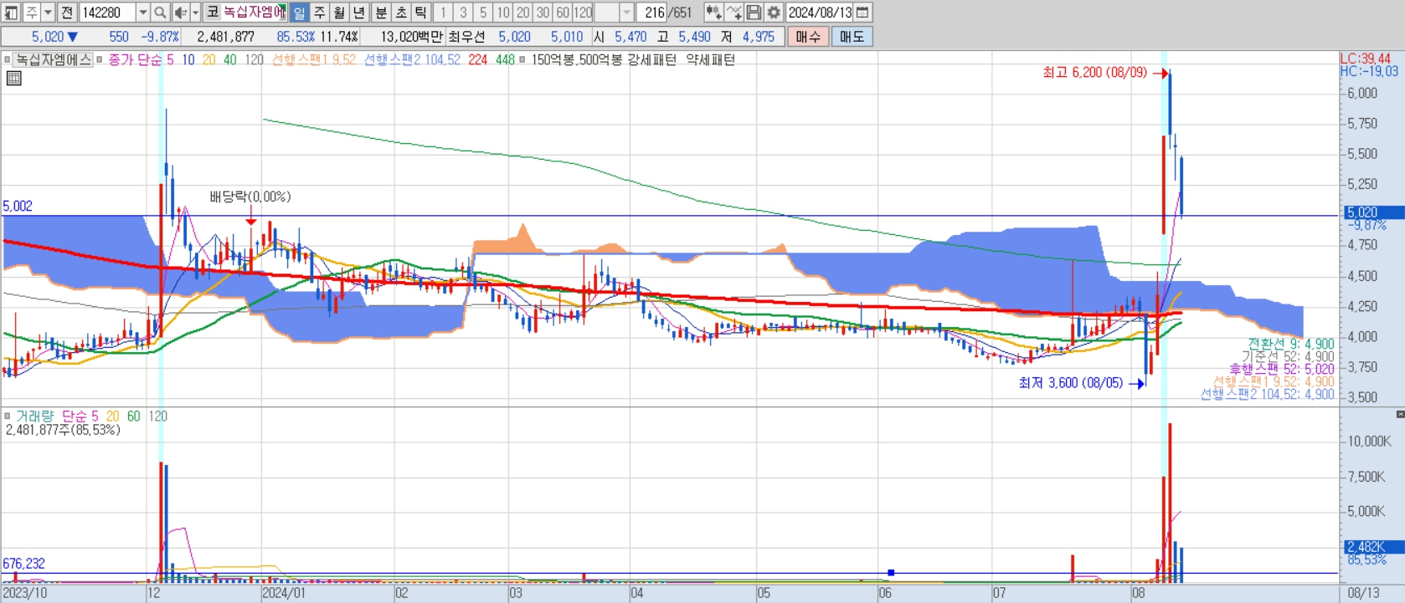Click the 강세패턴 label

tap(651, 59)
